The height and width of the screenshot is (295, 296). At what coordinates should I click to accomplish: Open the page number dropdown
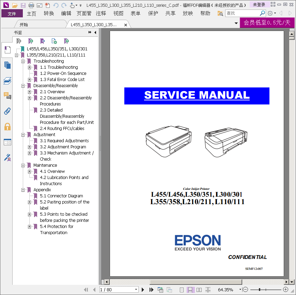pyautogui.click(x=136, y=289)
